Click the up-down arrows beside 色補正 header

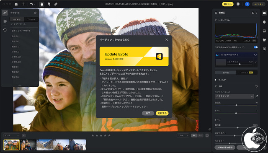[x=256, y=13]
